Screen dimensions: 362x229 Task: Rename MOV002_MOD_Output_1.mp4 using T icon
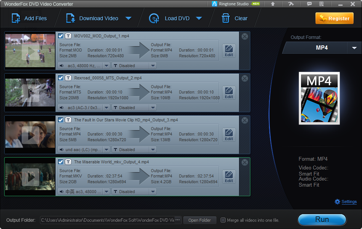pyautogui.click(x=68, y=36)
